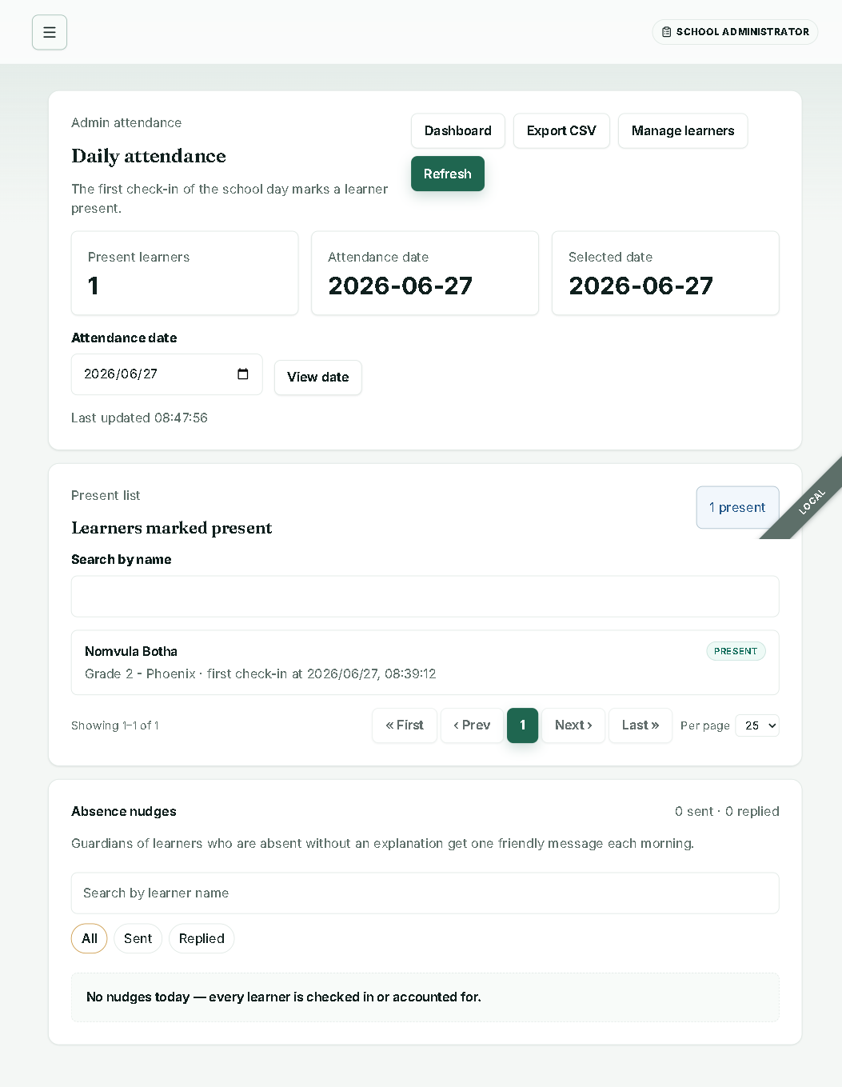Click the Search by learner name field

[425, 893]
